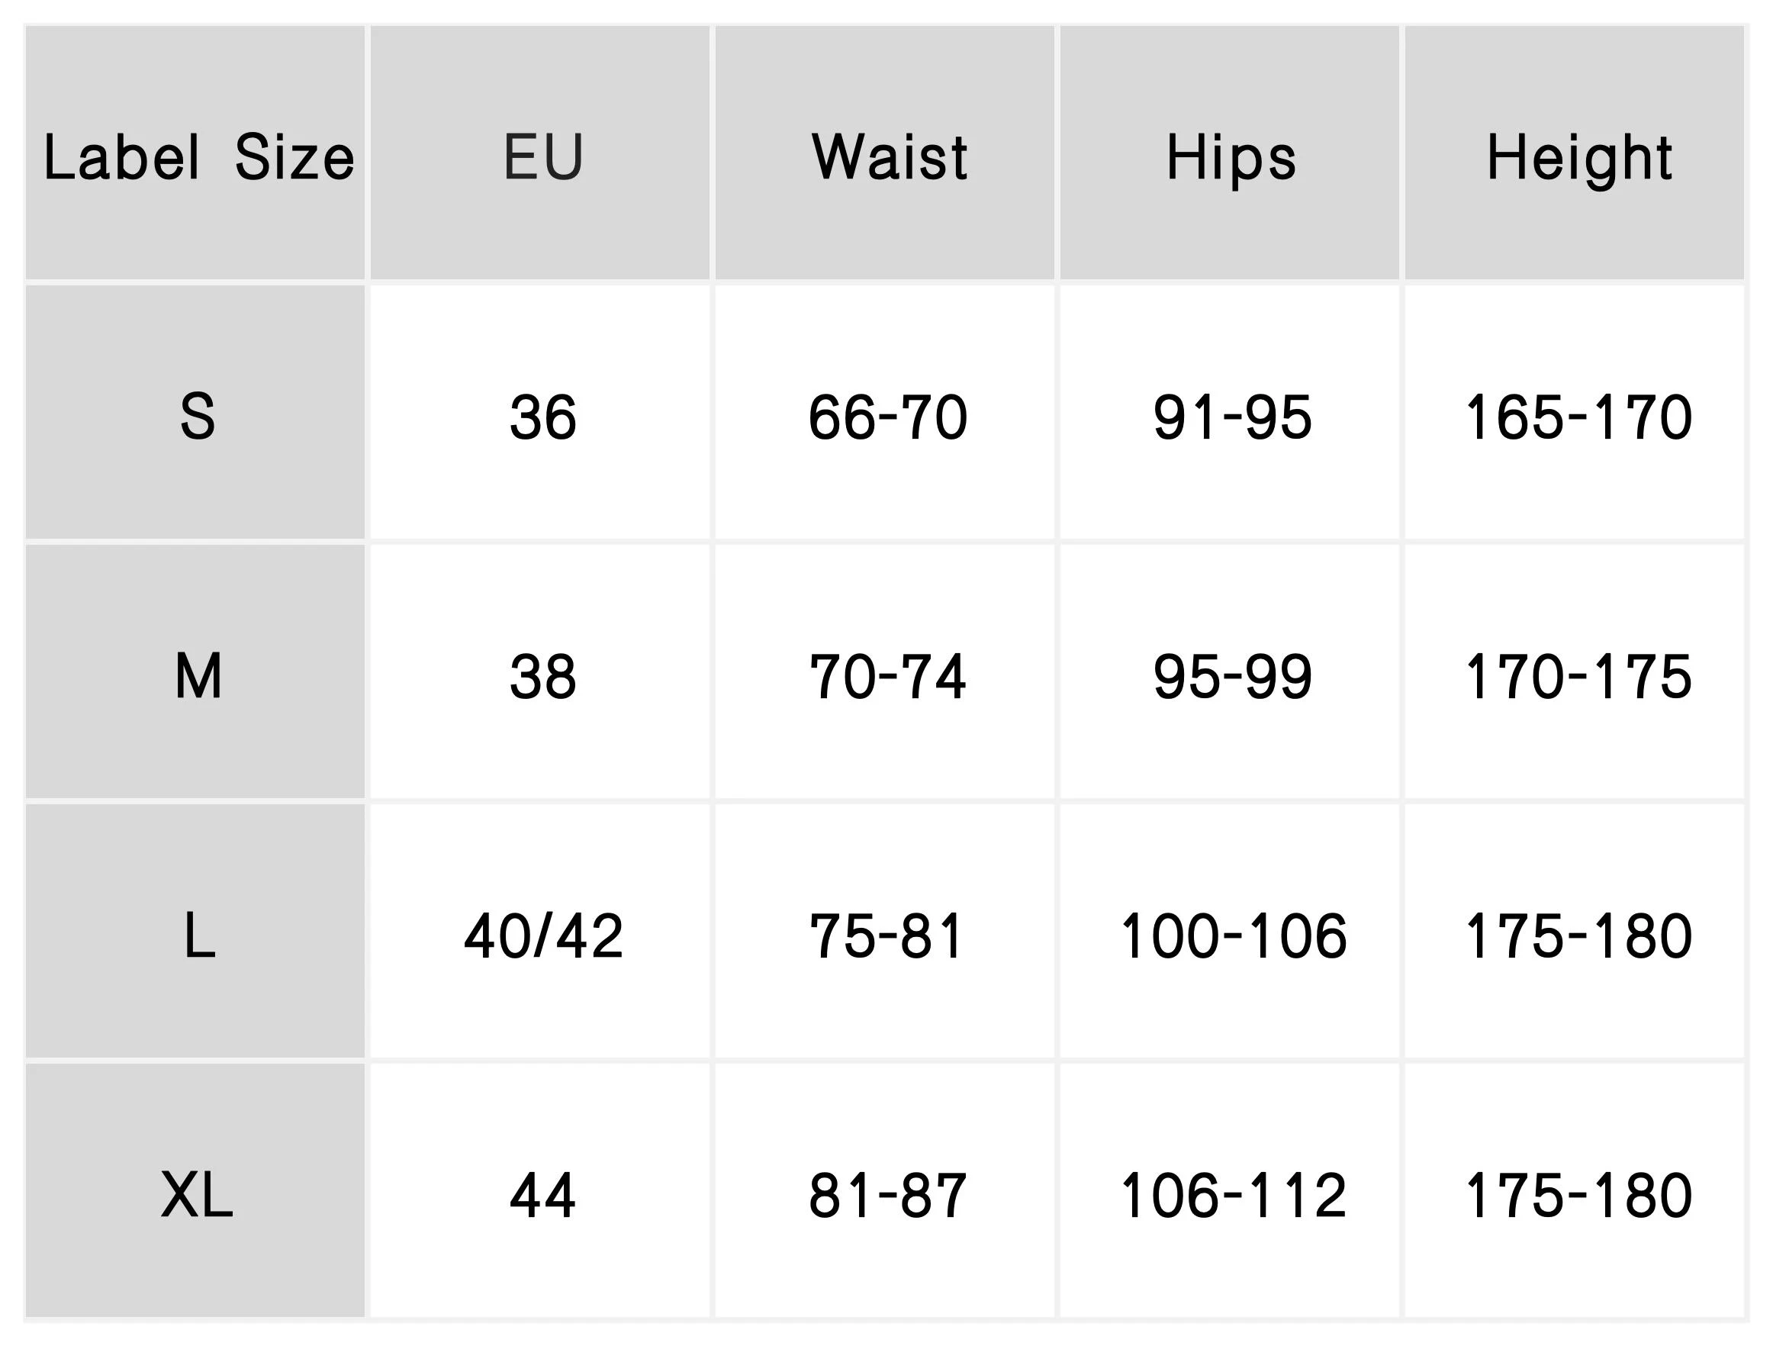Click the XL row height 175-180 cell
The width and height of the screenshot is (1773, 1346).
click(x=1578, y=1195)
